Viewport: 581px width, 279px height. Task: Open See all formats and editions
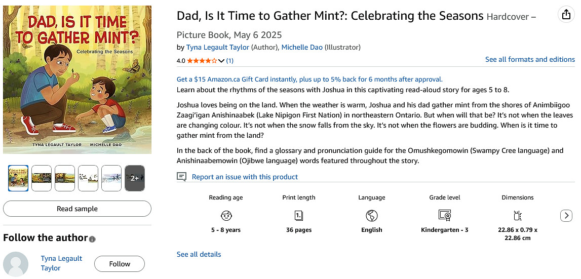click(x=530, y=59)
